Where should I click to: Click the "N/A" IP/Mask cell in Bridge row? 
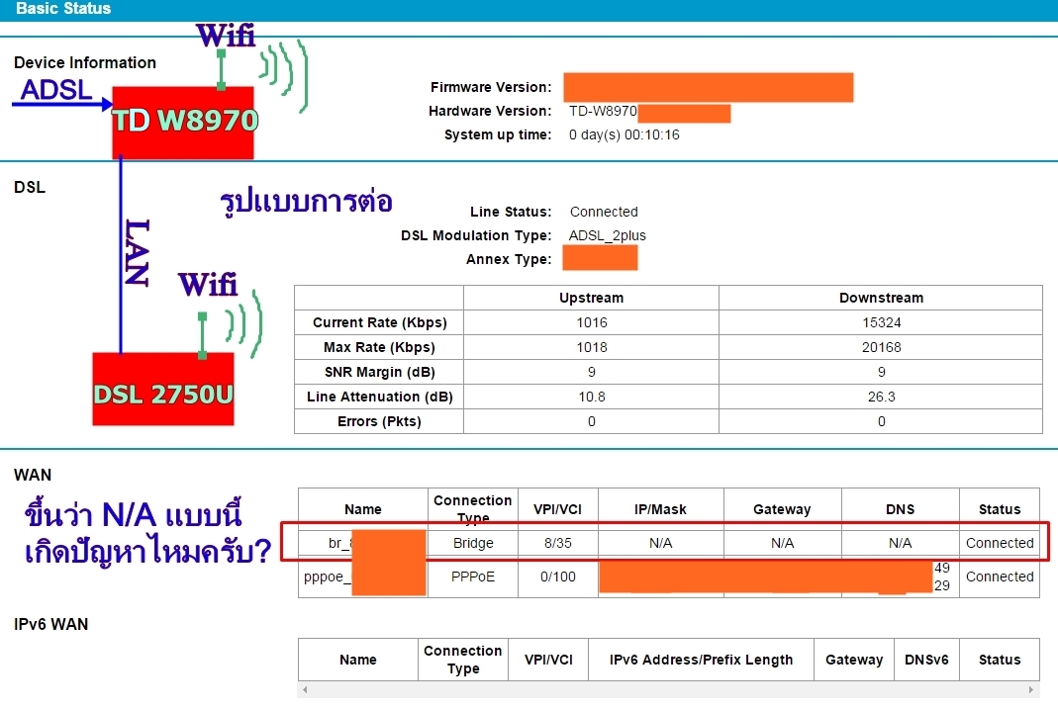tap(660, 543)
